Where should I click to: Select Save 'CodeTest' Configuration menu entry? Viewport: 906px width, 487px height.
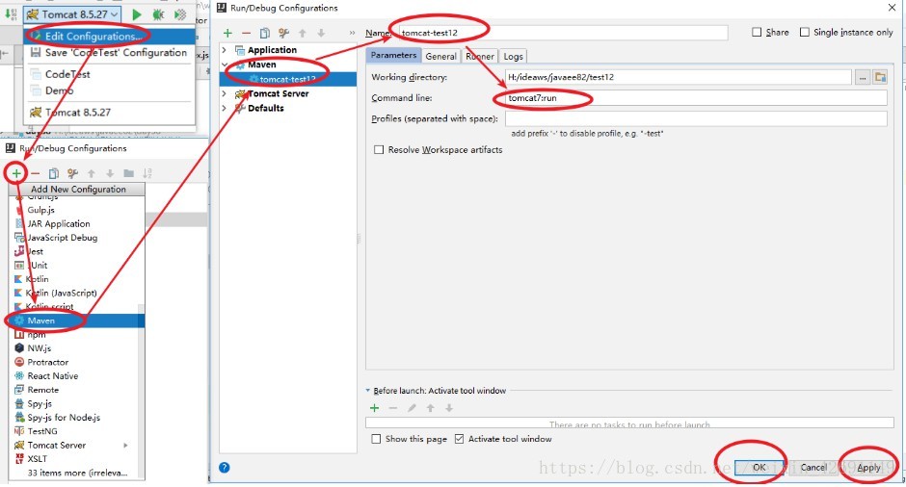[x=109, y=53]
